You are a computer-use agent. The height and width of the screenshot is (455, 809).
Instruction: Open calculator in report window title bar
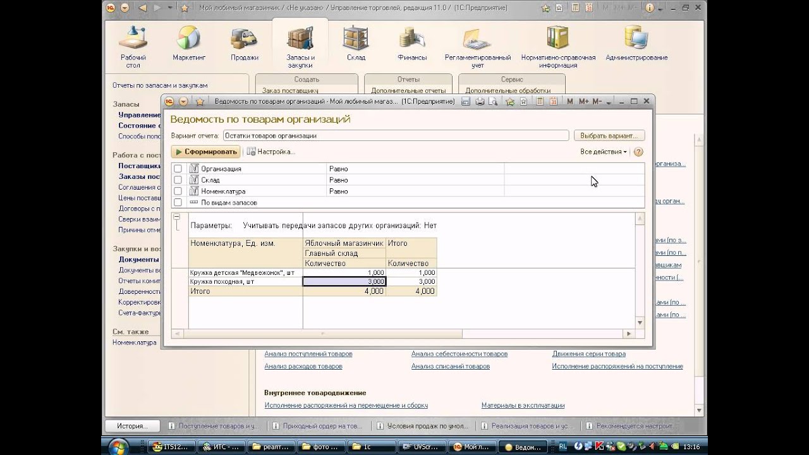(x=540, y=101)
